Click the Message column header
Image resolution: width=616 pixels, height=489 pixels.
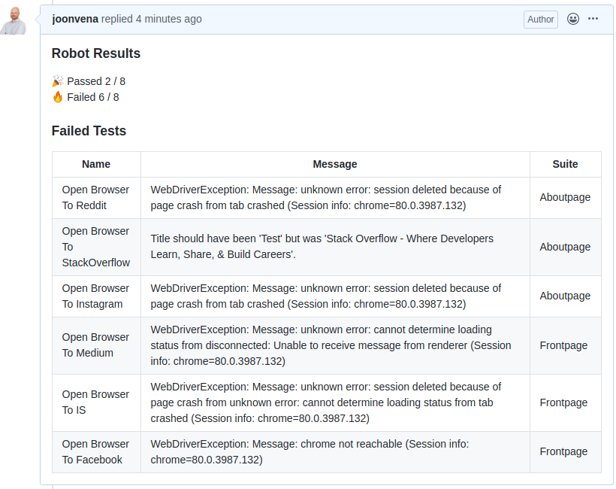(335, 164)
